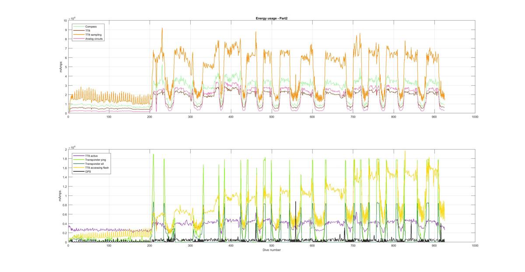The width and height of the screenshot is (525, 272).
Task: Click x-axis tick "700" above the Dive number label
Action: (x=353, y=246)
